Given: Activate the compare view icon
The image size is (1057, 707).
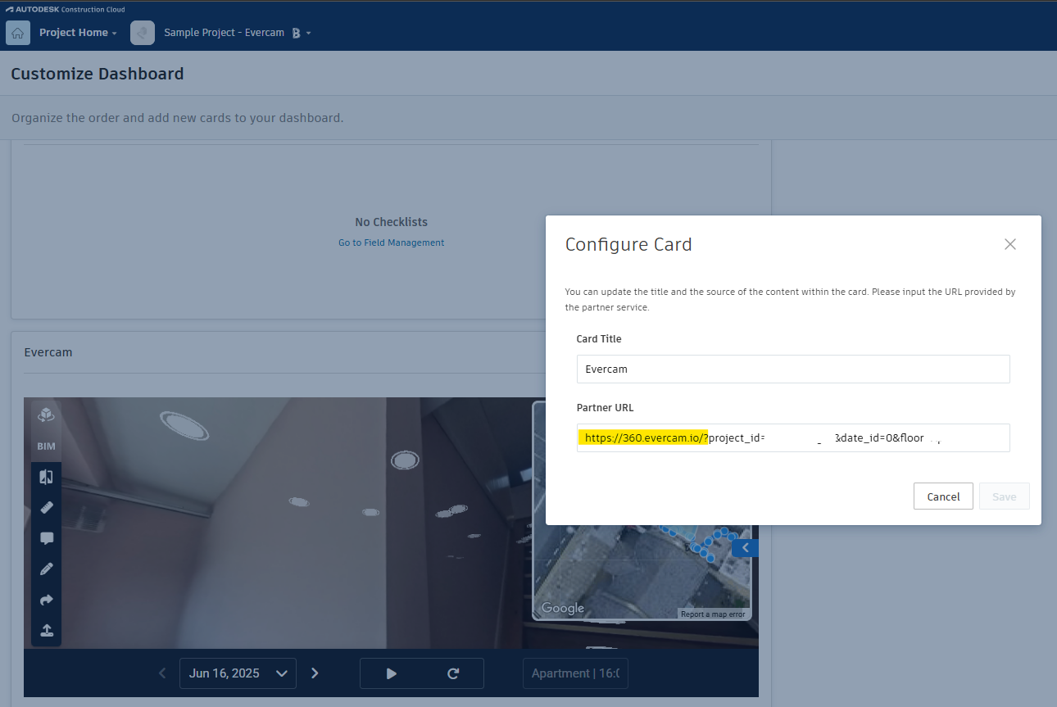Looking at the screenshot, I should pos(46,477).
